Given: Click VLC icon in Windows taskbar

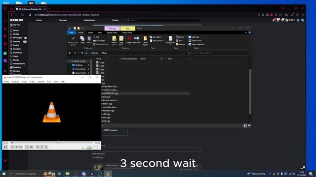Looking at the screenshot, I should [x=108, y=174].
